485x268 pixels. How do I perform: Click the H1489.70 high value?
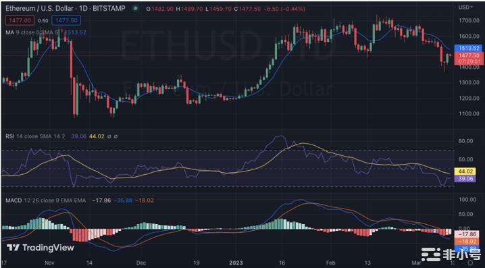(x=189, y=9)
